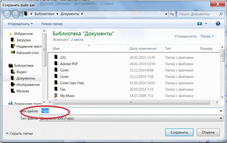Click the Новая папка button
The image size is (227, 143).
(52, 24)
